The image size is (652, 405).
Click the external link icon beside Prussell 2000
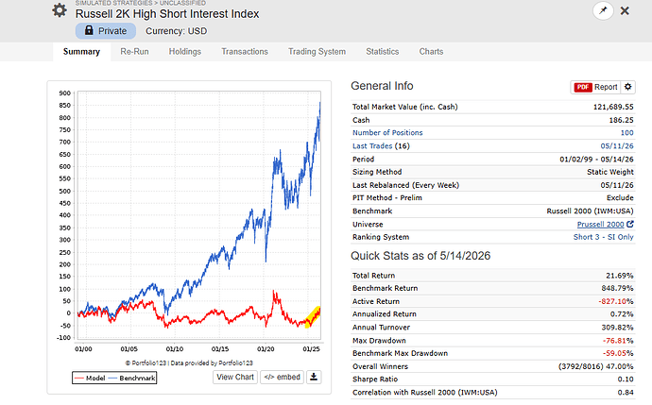pyautogui.click(x=630, y=224)
